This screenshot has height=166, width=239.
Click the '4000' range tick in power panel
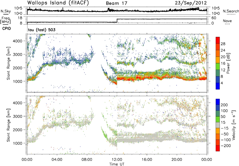[x=18, y=41]
